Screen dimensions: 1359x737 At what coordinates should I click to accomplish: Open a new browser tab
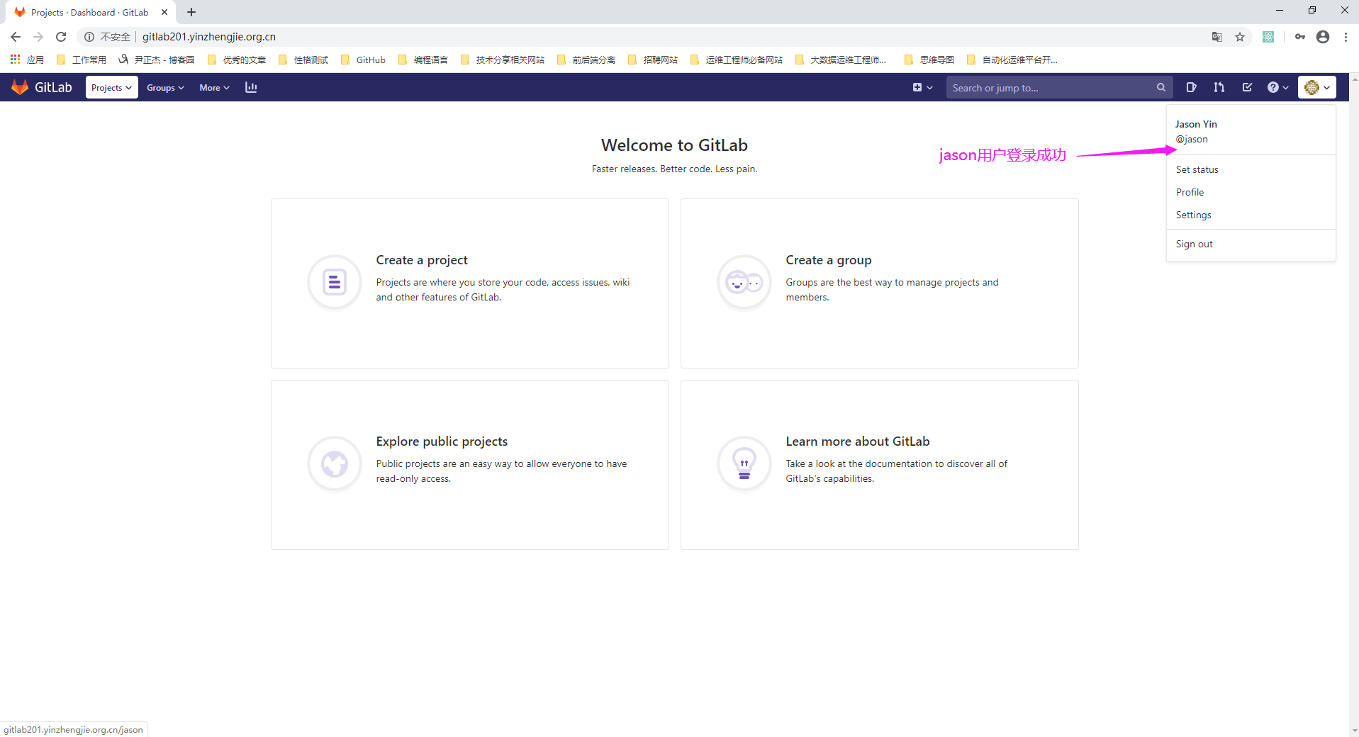click(191, 12)
